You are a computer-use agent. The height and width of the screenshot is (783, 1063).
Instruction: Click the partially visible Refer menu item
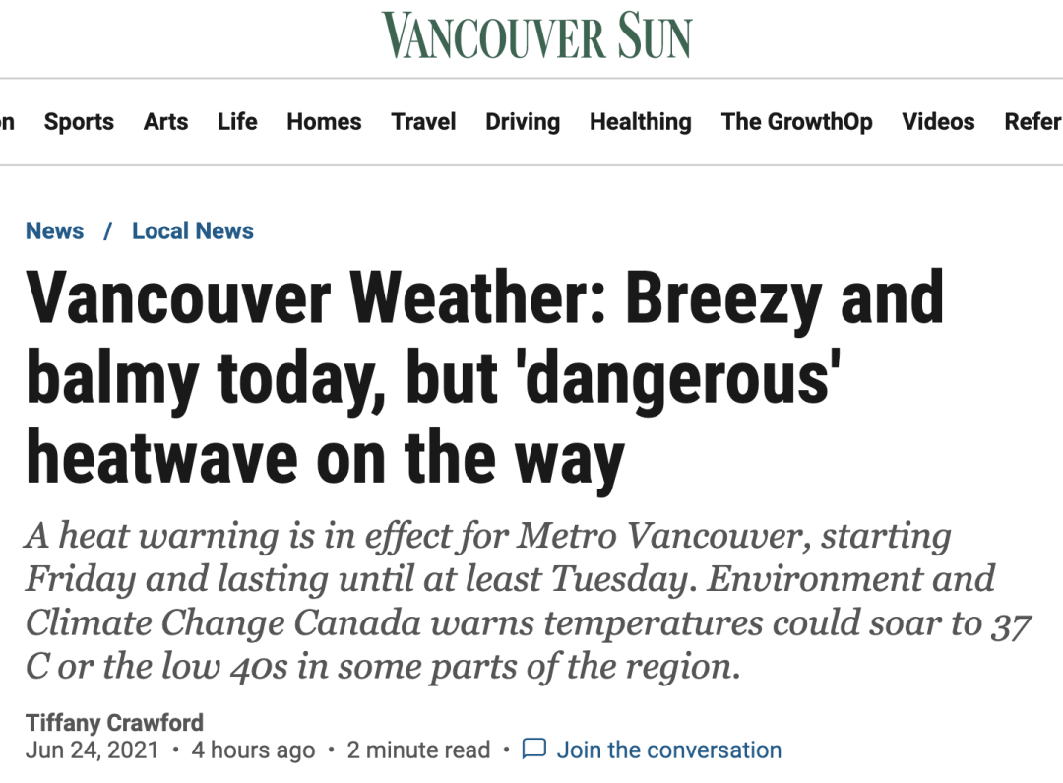[x=1032, y=122]
